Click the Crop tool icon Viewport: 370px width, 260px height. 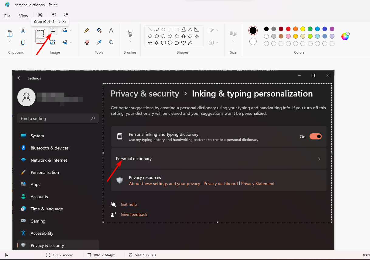(53, 30)
